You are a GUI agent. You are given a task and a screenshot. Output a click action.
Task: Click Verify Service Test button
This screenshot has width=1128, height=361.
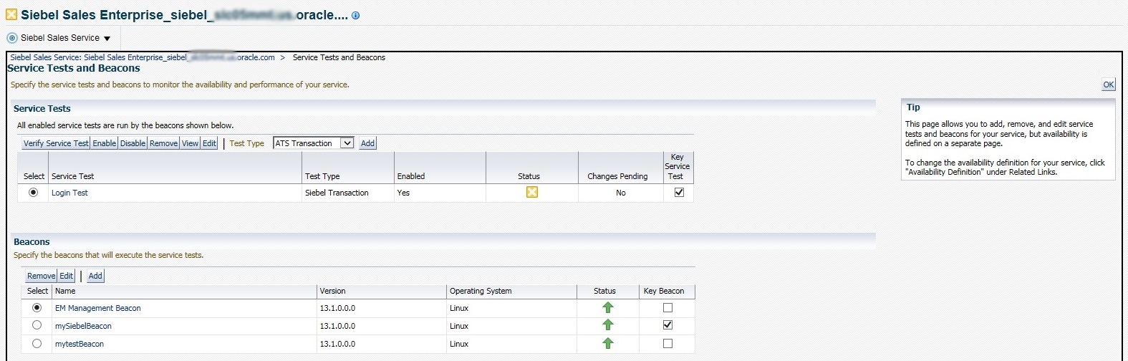[56, 143]
